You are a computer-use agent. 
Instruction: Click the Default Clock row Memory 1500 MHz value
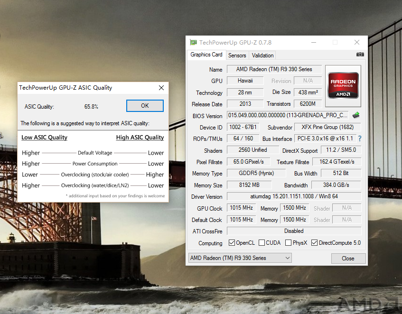tap(295, 220)
